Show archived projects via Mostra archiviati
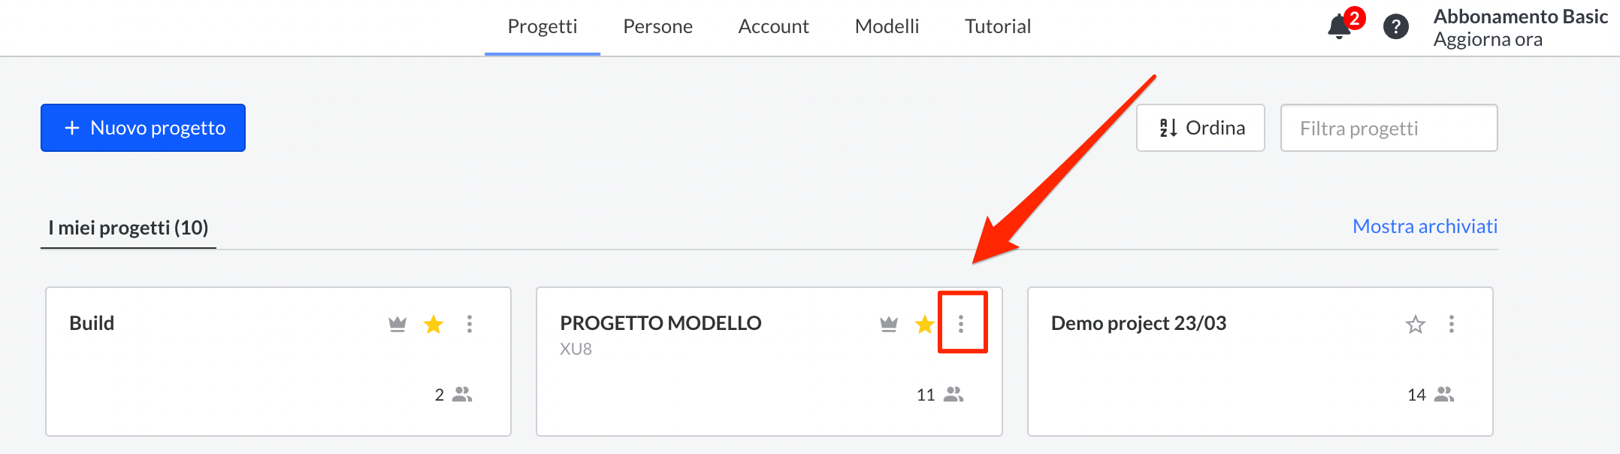The width and height of the screenshot is (1620, 454). pyautogui.click(x=1425, y=226)
